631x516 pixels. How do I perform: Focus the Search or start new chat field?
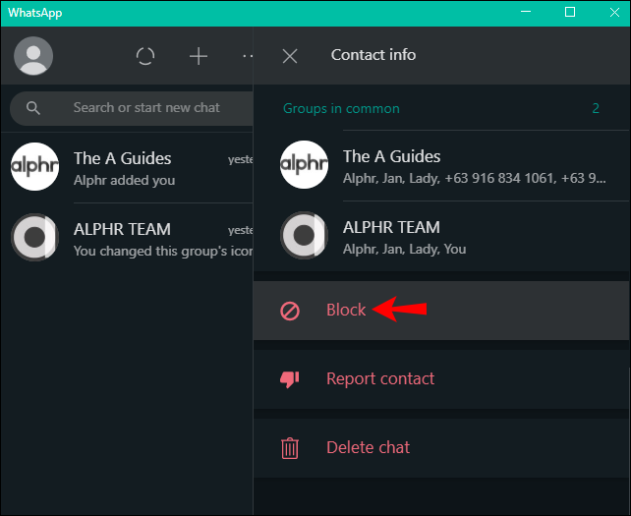[x=131, y=108]
